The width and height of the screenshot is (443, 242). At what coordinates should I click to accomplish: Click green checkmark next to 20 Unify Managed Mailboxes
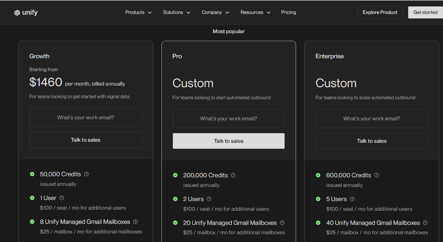pyautogui.click(x=175, y=223)
